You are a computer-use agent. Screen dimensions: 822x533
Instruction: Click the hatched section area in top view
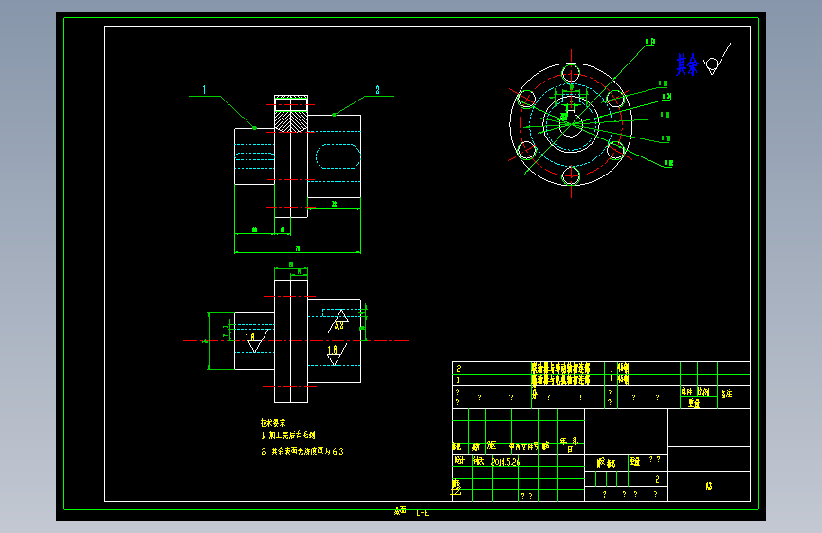291,121
